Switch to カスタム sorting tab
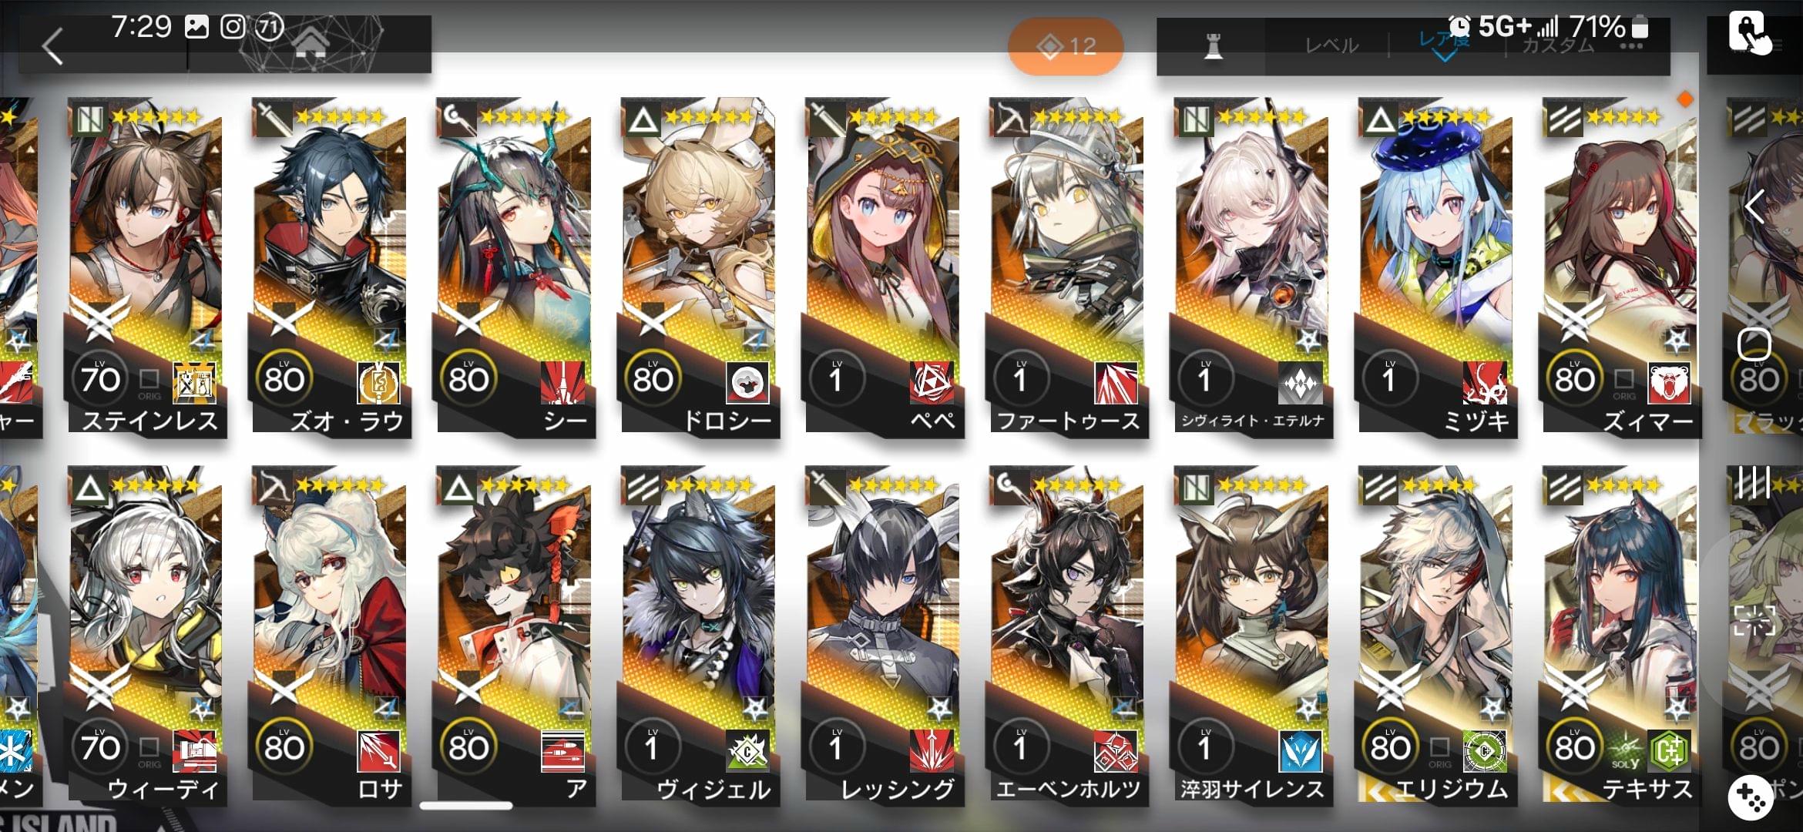The height and width of the screenshot is (832, 1803). coord(1556,46)
